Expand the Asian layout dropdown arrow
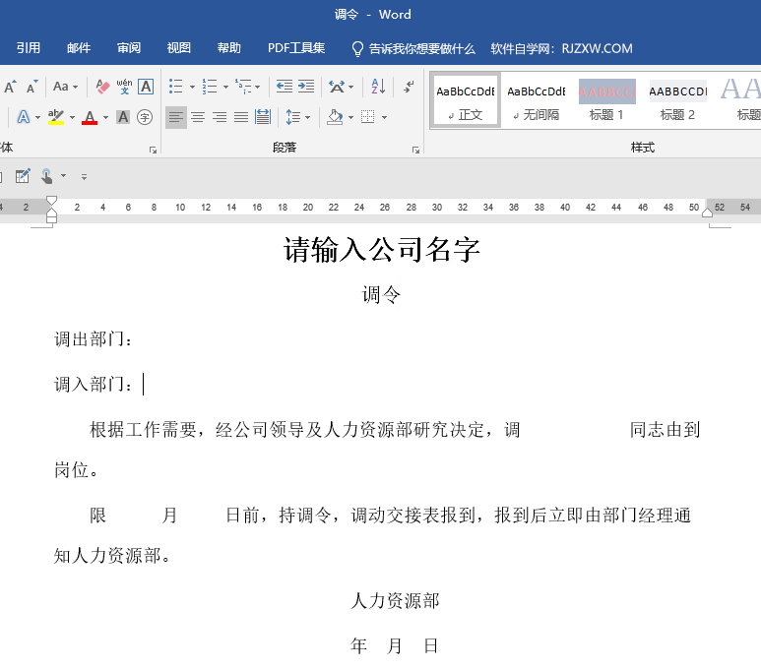Screen dimensions: 761x669 tap(350, 88)
